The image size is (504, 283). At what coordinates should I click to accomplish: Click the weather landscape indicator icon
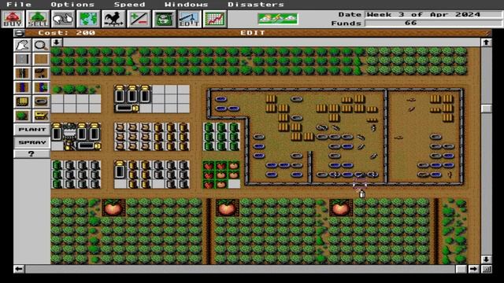(x=278, y=19)
